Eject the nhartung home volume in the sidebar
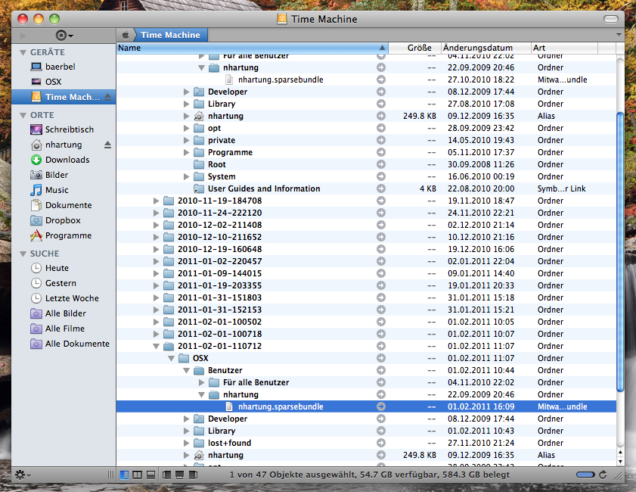The height and width of the screenshot is (492, 636). click(x=107, y=145)
